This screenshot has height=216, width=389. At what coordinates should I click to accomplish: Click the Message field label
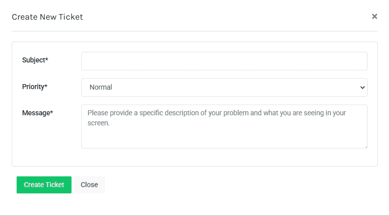click(36, 113)
